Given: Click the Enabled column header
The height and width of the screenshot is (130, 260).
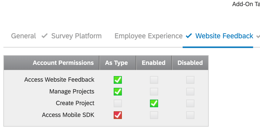Looking at the screenshot, I should [154, 63].
